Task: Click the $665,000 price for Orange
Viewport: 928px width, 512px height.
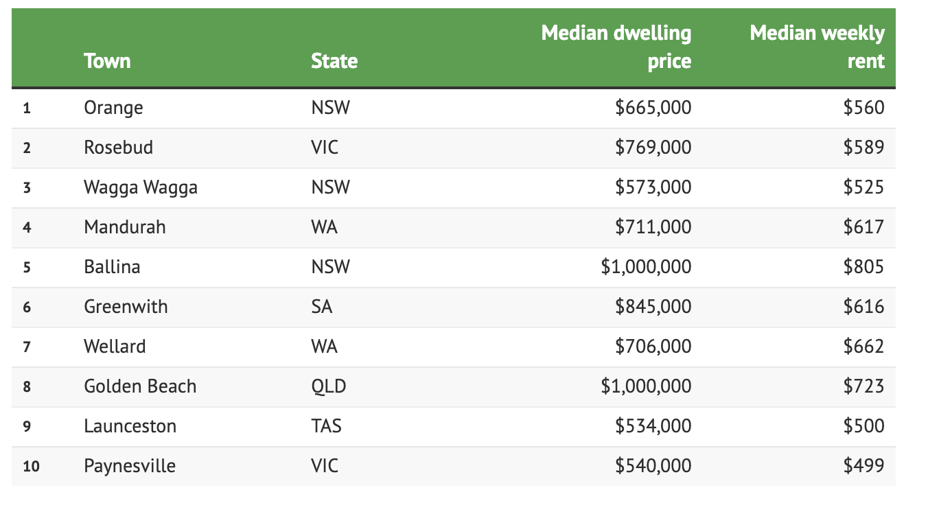Action: coord(653,108)
